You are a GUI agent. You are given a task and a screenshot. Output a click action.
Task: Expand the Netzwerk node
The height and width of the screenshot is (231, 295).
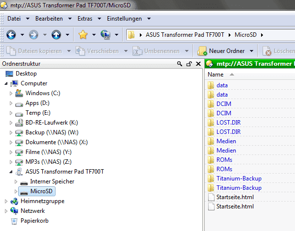(6, 211)
